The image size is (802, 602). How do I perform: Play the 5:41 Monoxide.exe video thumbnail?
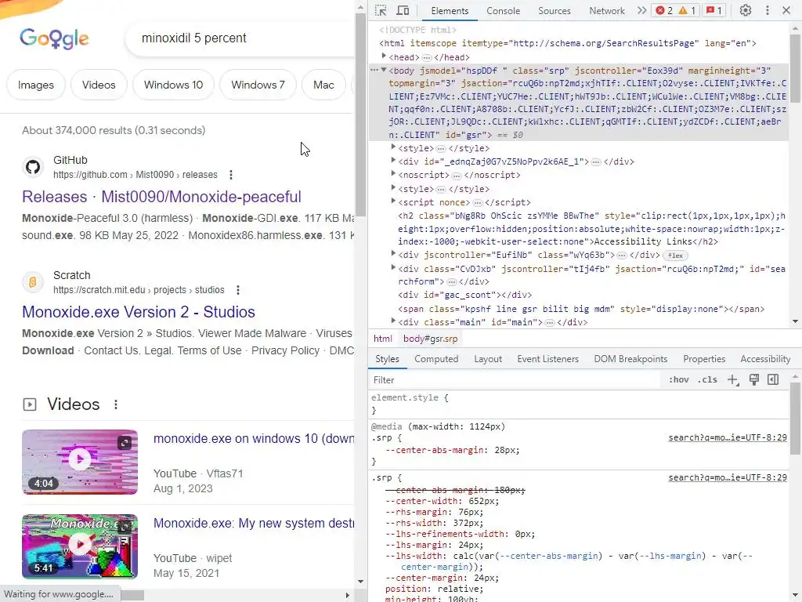[x=80, y=546]
